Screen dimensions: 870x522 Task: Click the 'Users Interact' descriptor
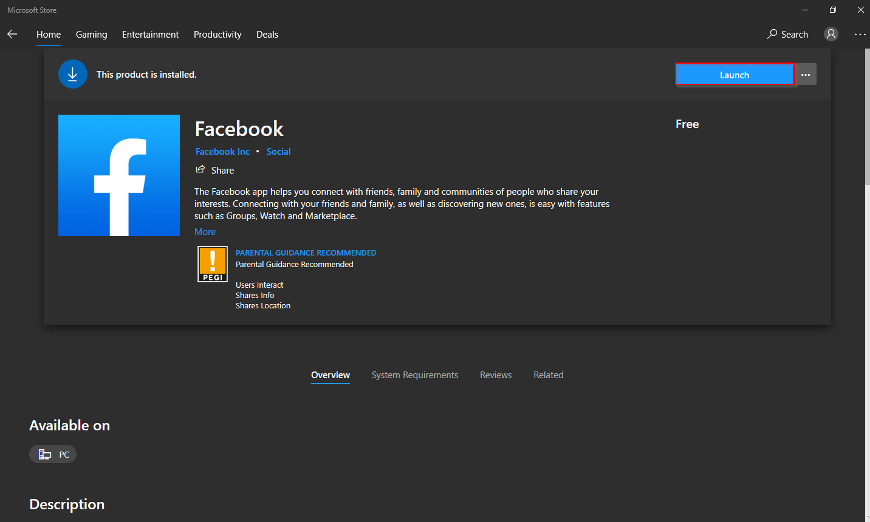click(259, 285)
